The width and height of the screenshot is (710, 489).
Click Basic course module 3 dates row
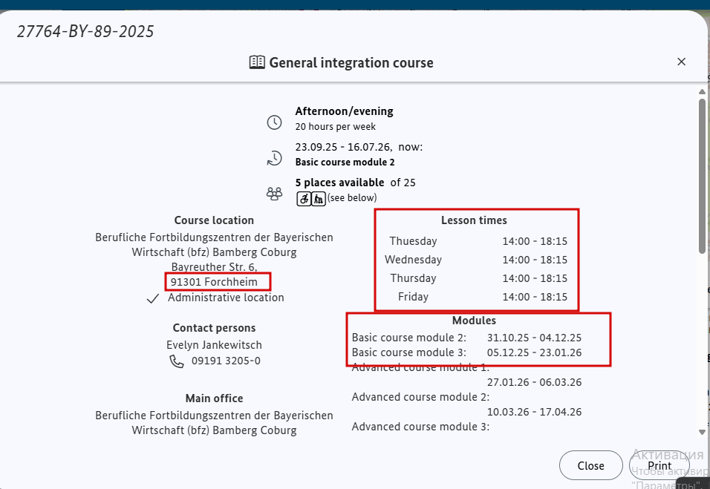[x=466, y=352]
